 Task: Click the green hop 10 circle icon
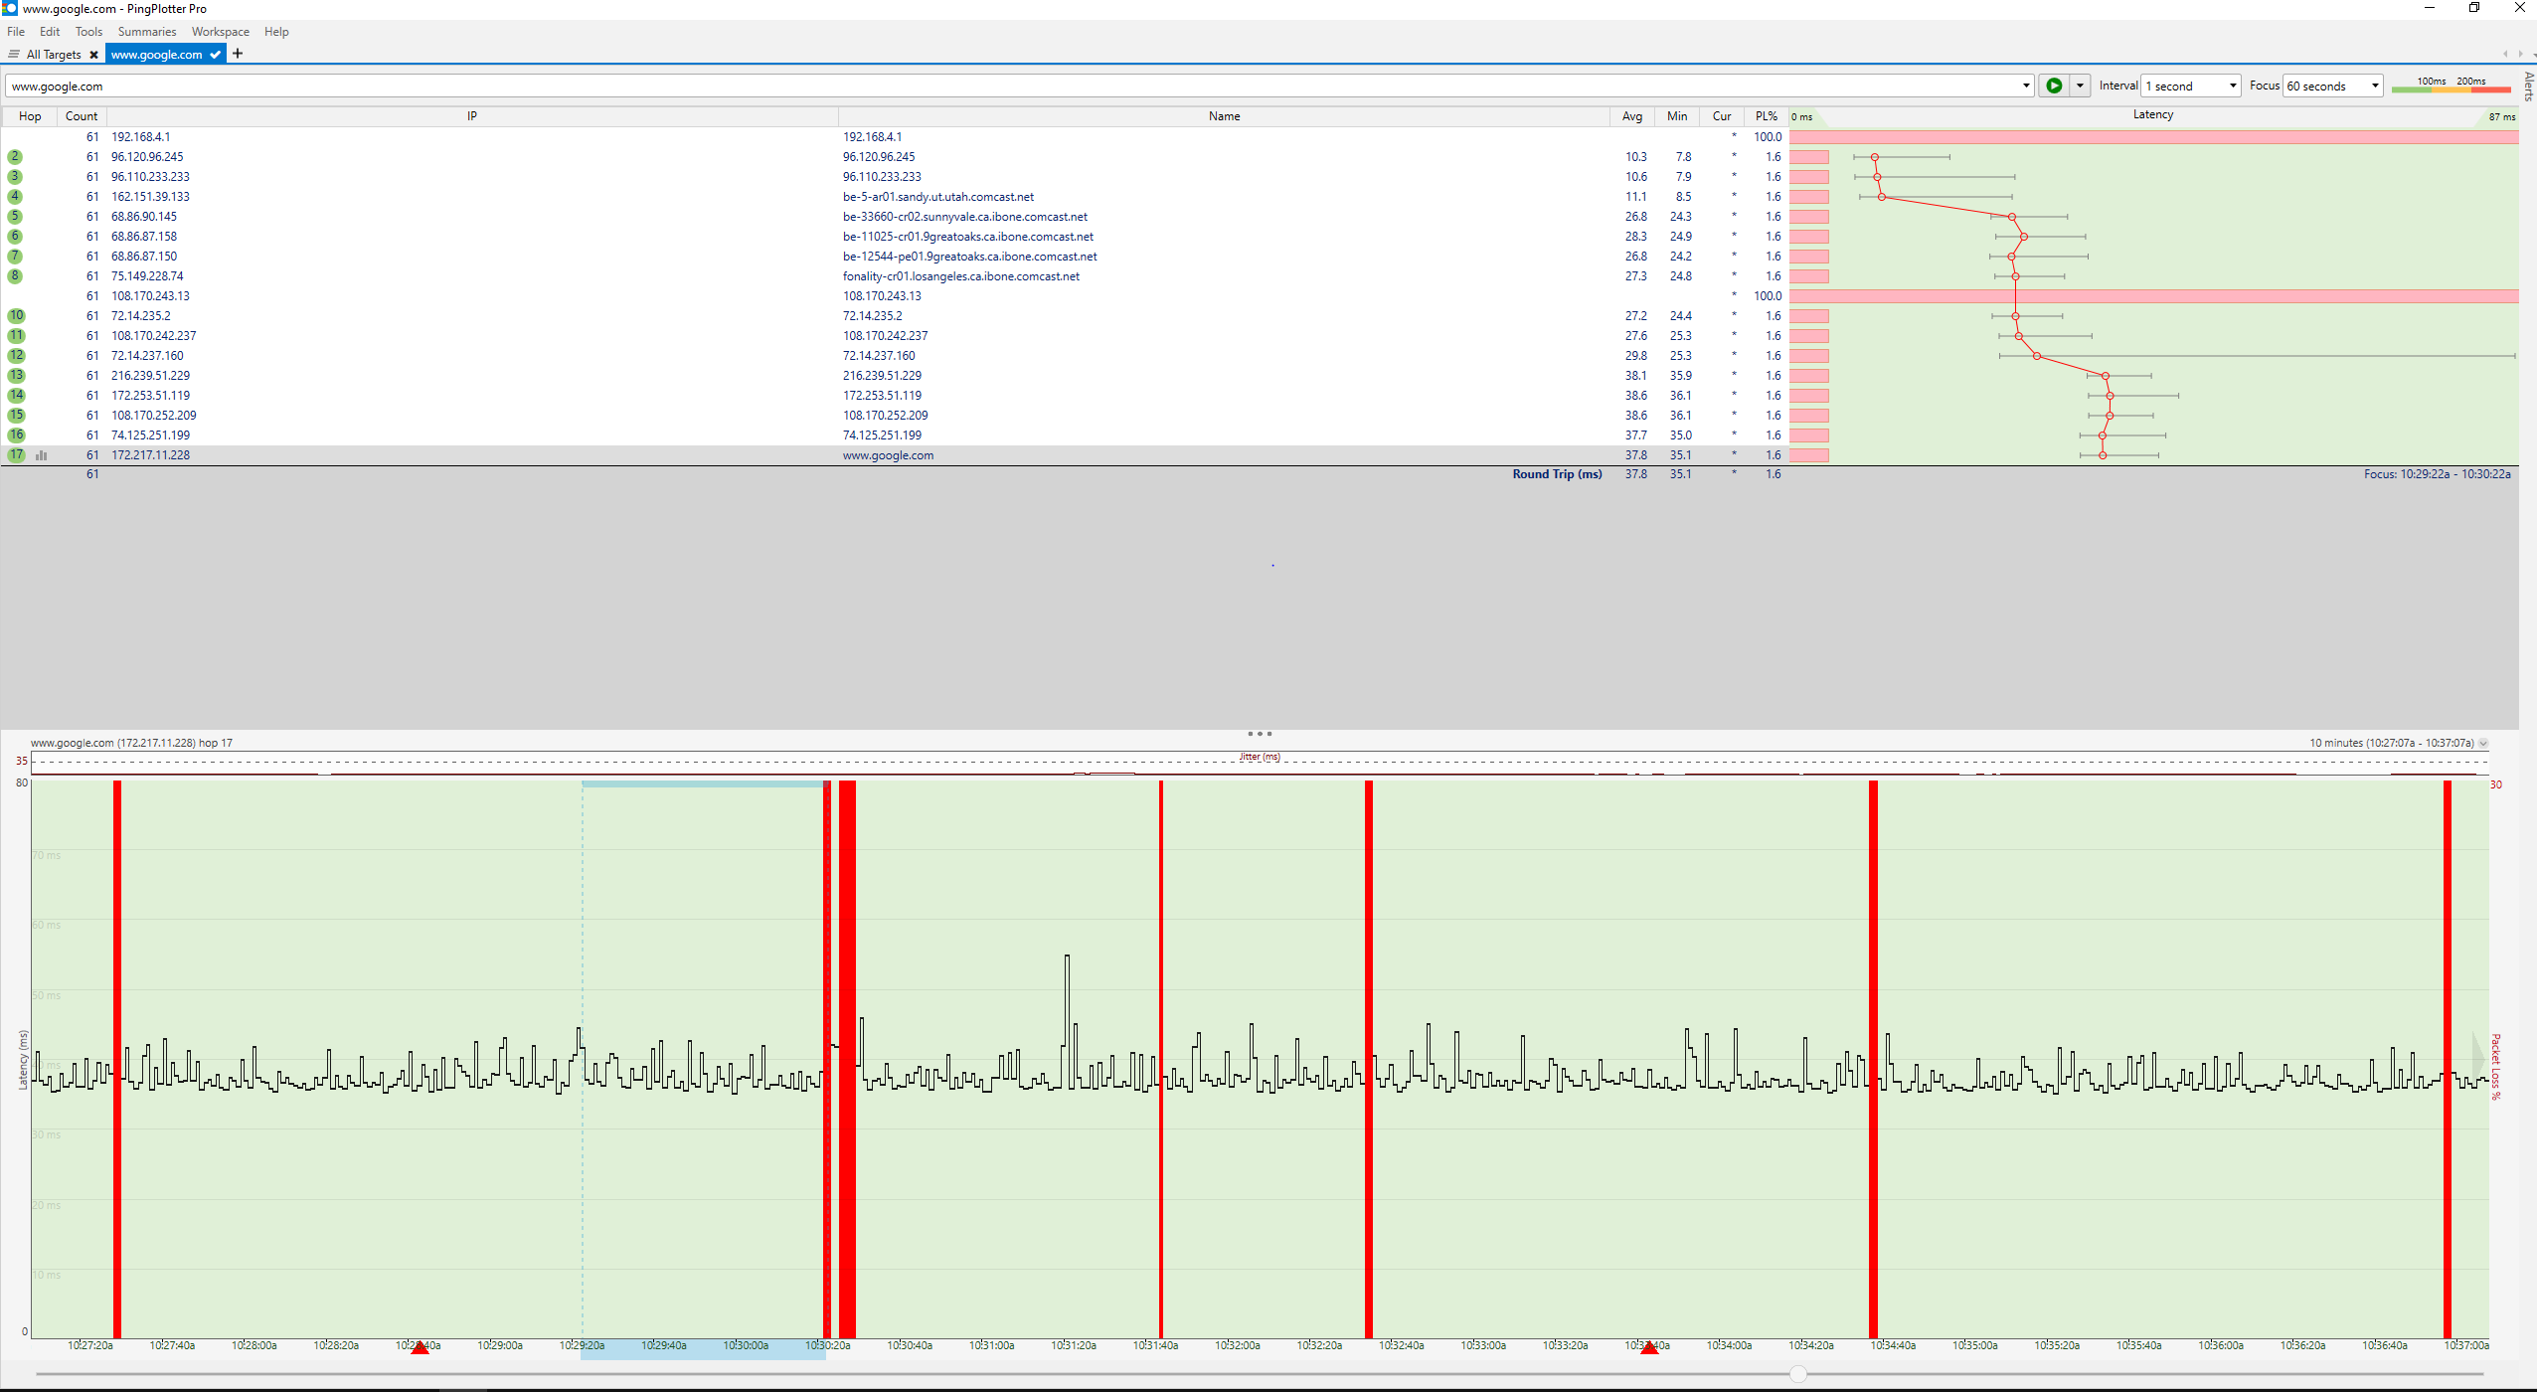[16, 316]
